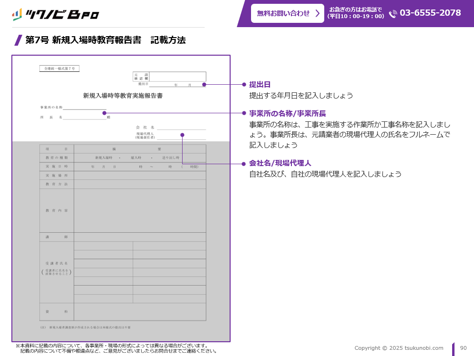474x356 pixels.
Task: Click the 講師 row label
Action: click(57, 237)
